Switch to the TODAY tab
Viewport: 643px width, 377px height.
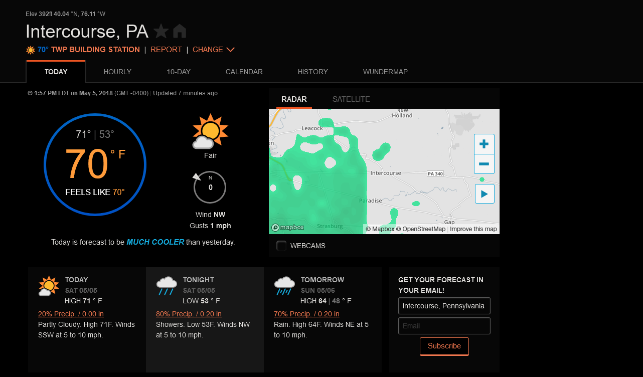coord(56,72)
